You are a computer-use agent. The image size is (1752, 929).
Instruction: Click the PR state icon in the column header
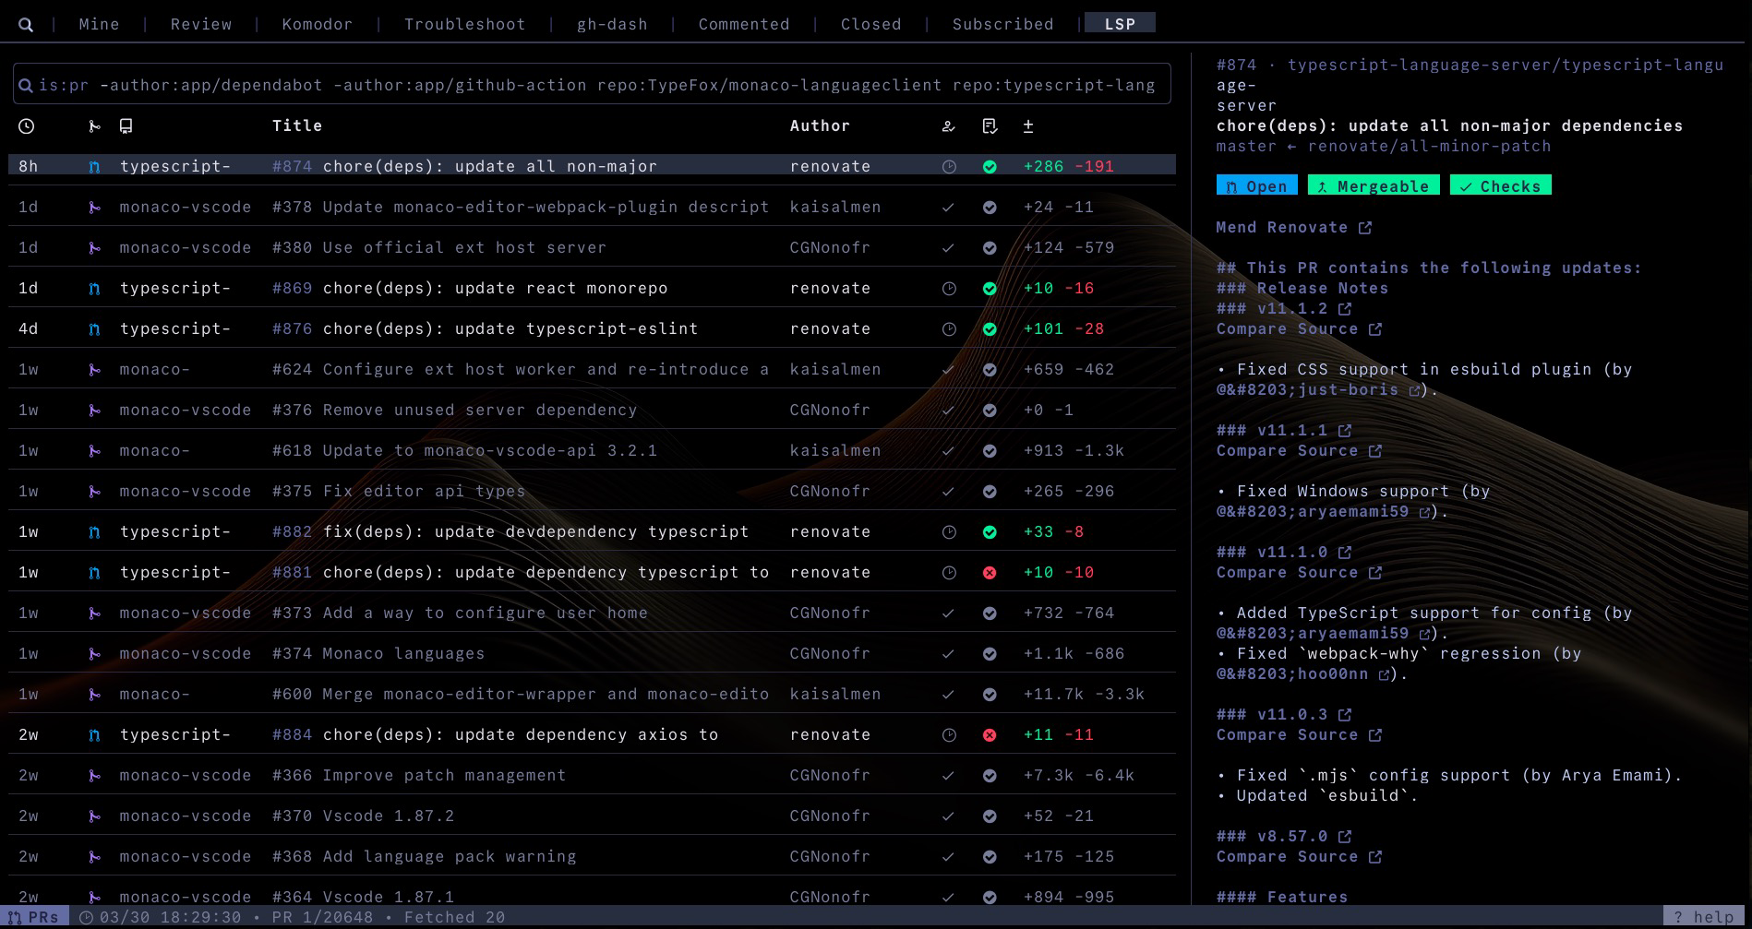(x=94, y=126)
